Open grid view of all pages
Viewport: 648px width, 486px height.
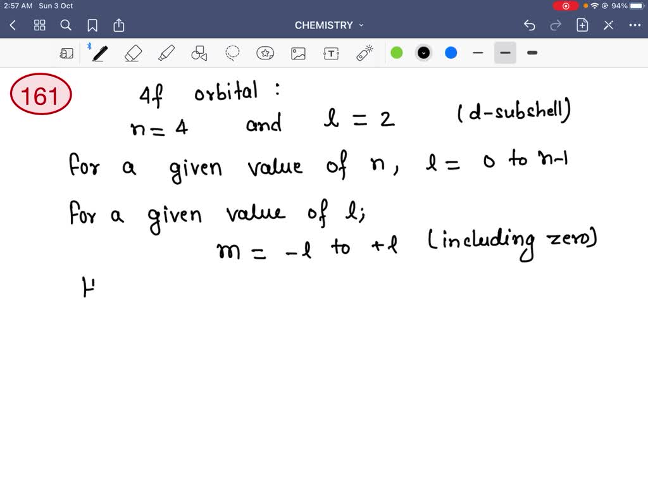click(39, 25)
